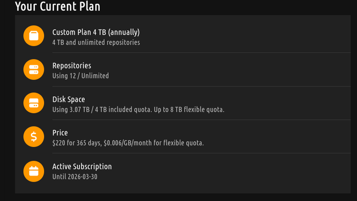Click the Active Subscription calendar icon
This screenshot has width=357, height=201.
click(34, 171)
